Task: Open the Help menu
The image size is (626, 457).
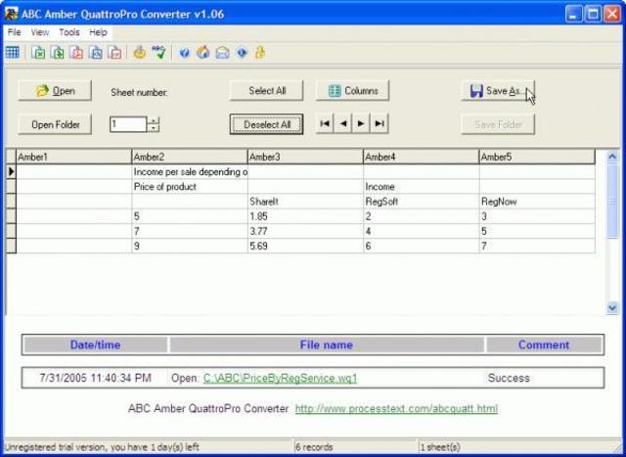Action: coord(98,32)
